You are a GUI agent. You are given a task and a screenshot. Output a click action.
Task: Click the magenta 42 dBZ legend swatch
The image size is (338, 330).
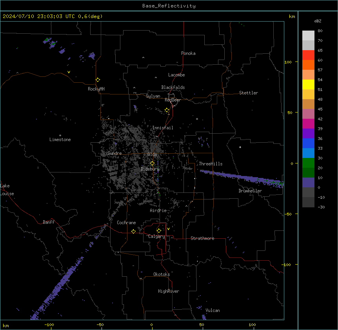[x=308, y=123]
